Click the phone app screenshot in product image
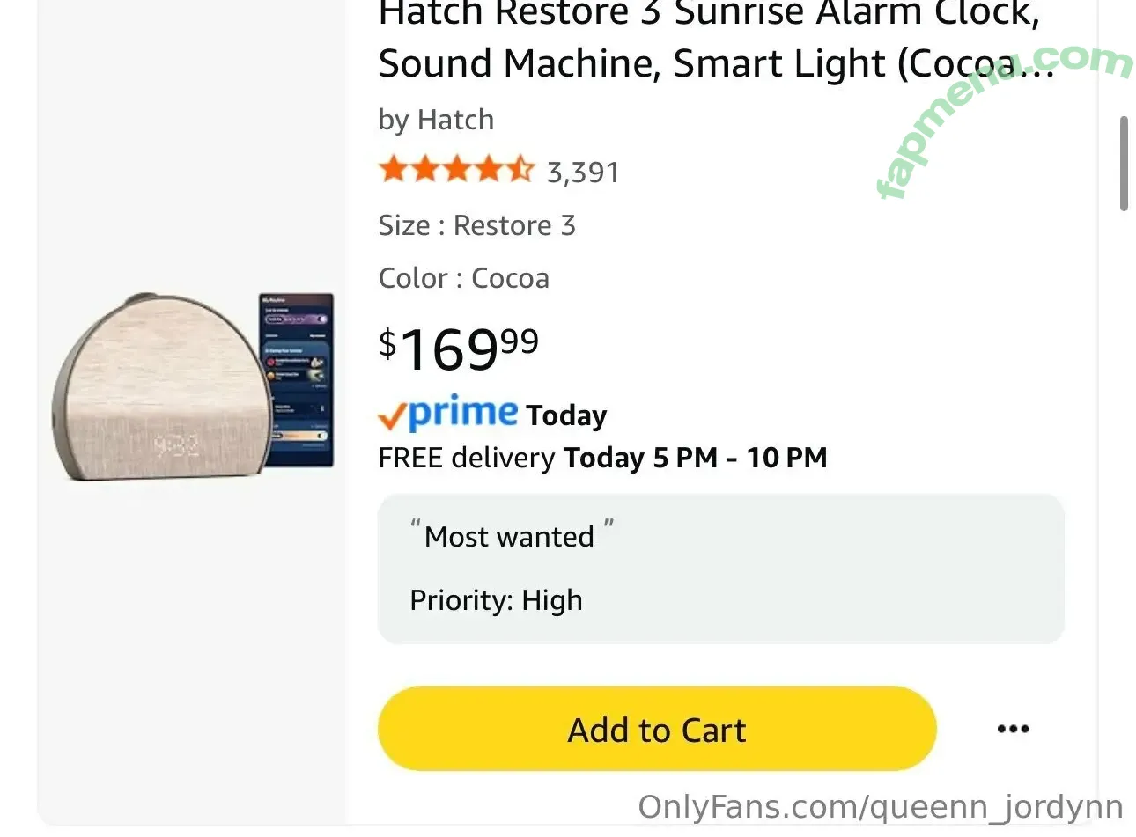 297,380
